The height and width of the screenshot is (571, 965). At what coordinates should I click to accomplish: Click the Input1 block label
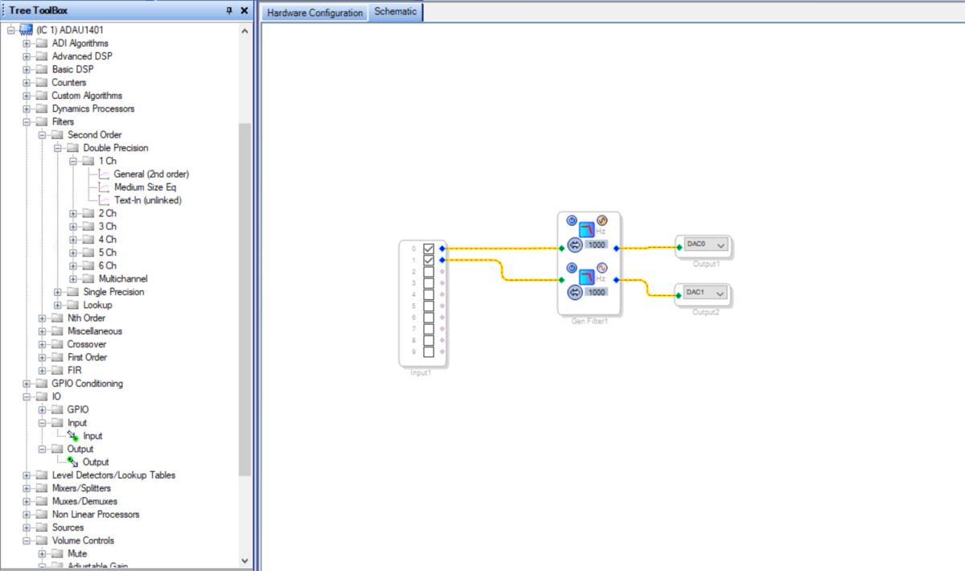click(x=422, y=373)
